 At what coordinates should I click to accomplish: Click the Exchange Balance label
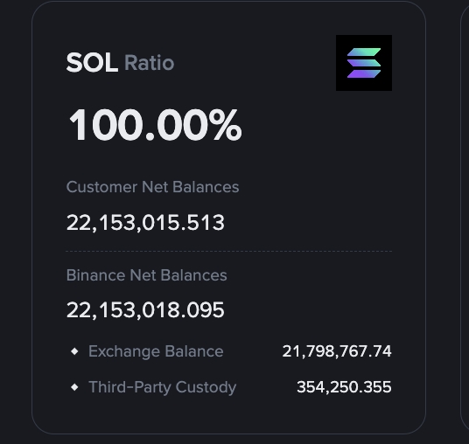156,351
